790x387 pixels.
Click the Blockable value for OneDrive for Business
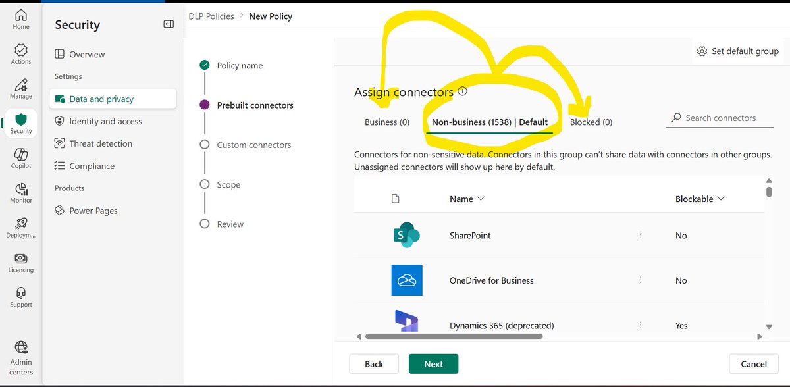click(x=681, y=280)
